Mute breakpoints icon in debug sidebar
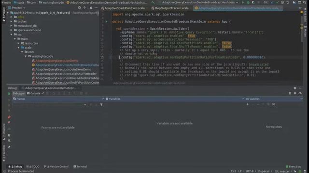The height and width of the screenshot is (173, 309). click(9, 122)
